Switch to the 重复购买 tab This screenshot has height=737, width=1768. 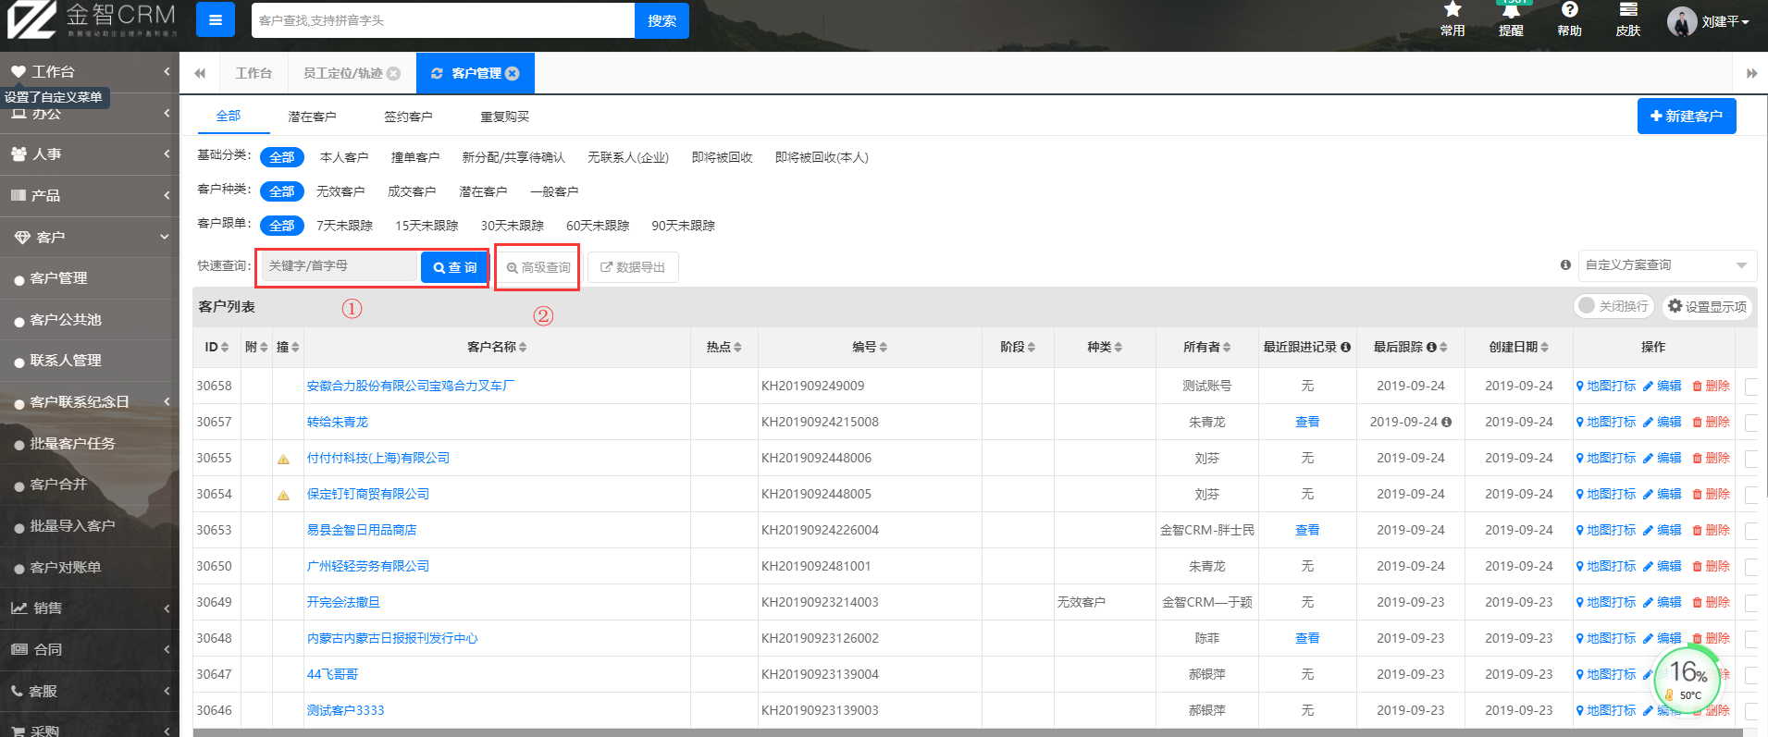504,117
